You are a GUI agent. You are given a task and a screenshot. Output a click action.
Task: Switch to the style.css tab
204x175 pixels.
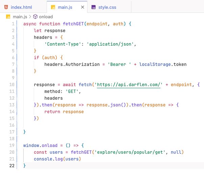click(107, 7)
